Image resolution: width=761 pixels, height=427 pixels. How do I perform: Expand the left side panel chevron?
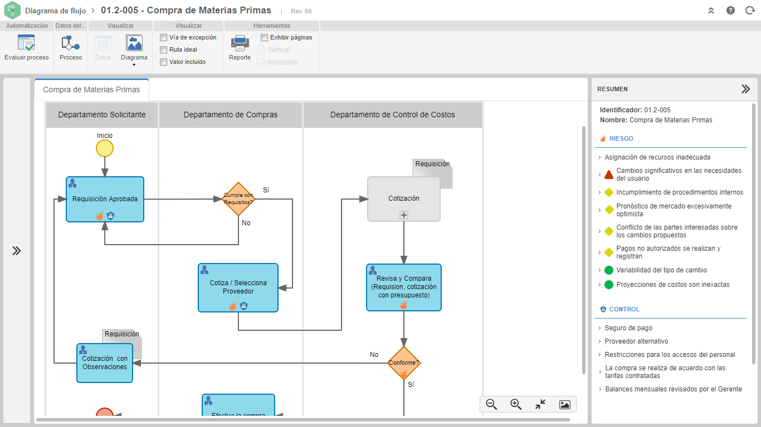coord(17,251)
